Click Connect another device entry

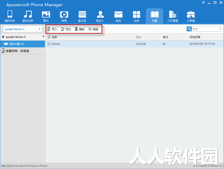tap(22, 51)
